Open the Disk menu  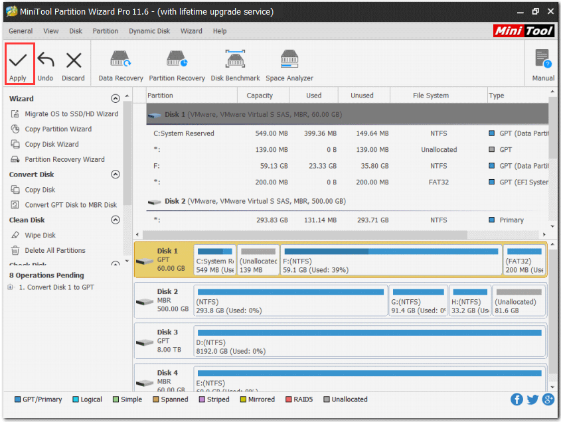76,31
